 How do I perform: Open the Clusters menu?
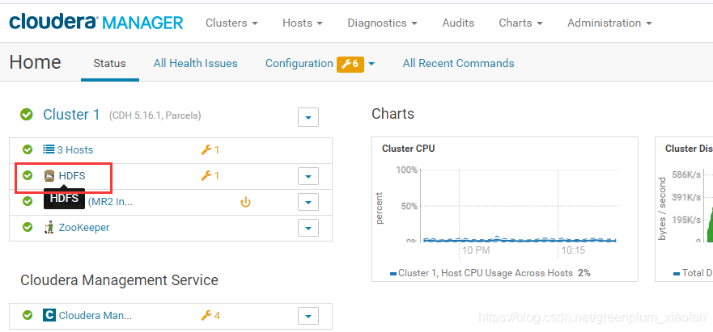click(x=231, y=23)
